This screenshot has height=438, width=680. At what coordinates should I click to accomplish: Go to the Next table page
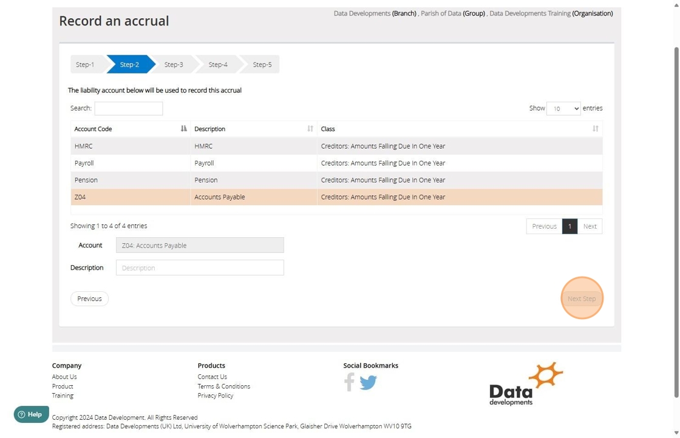click(x=590, y=226)
